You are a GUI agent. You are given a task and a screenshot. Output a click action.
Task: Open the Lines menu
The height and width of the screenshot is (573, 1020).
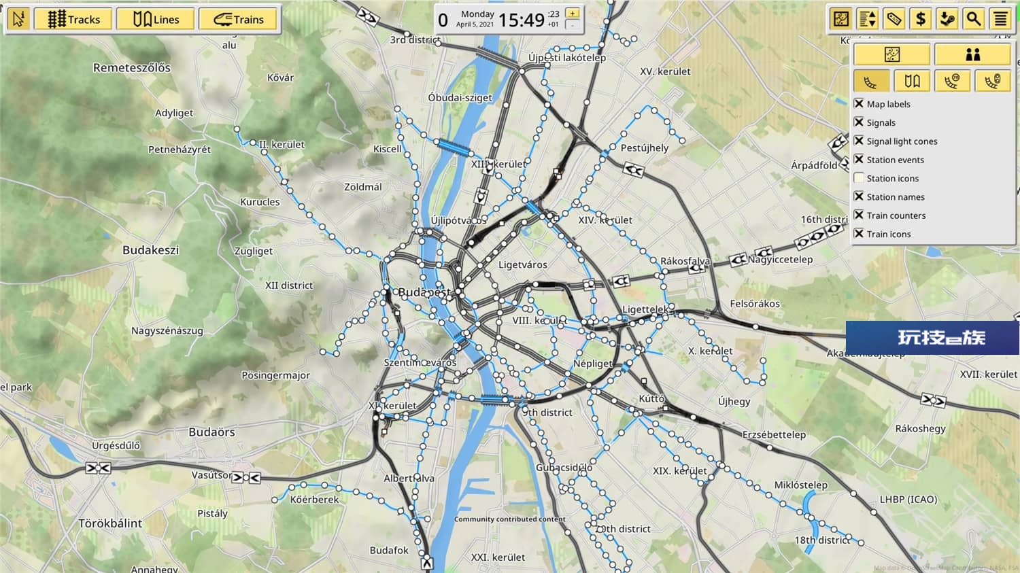[x=156, y=19]
